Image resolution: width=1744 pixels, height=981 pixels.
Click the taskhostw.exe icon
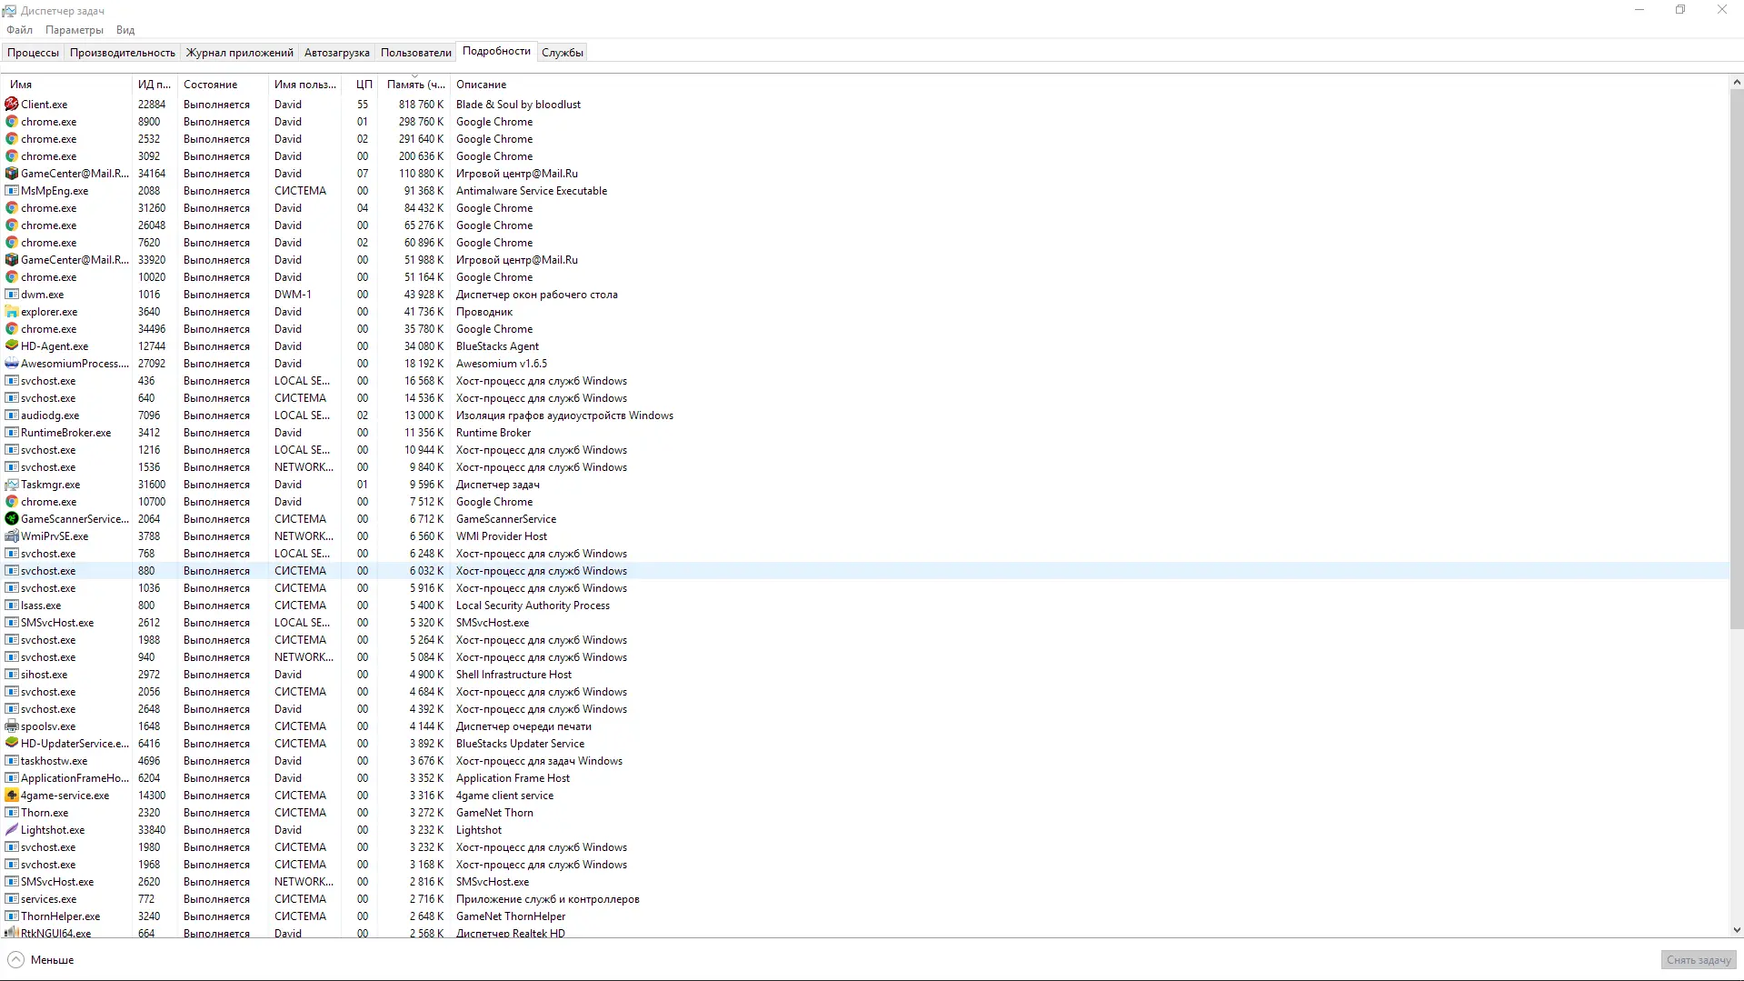point(12,761)
